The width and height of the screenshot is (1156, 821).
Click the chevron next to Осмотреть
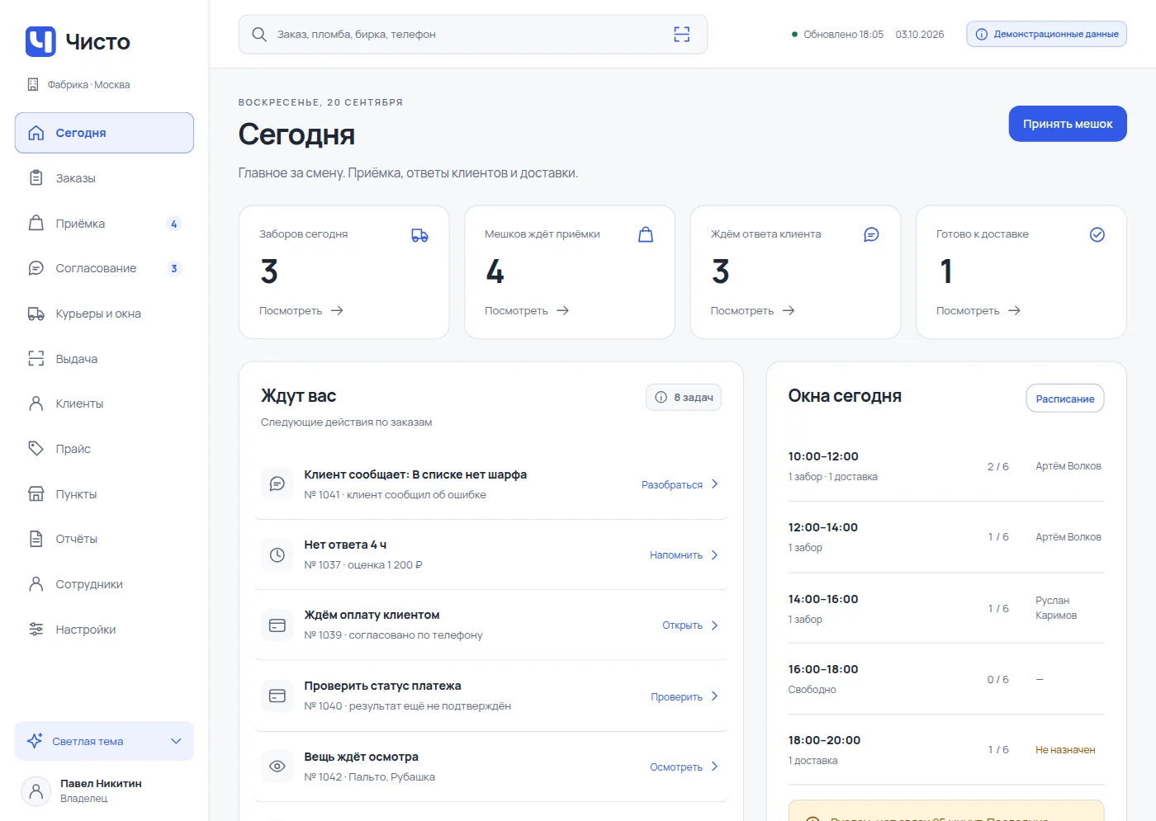click(x=714, y=767)
